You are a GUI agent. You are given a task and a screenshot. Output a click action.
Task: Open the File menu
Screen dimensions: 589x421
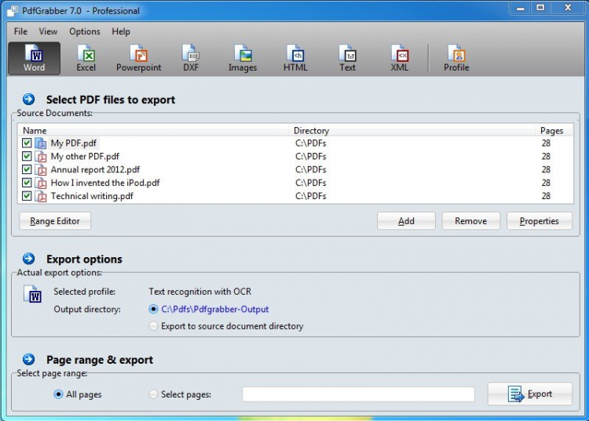click(x=20, y=31)
